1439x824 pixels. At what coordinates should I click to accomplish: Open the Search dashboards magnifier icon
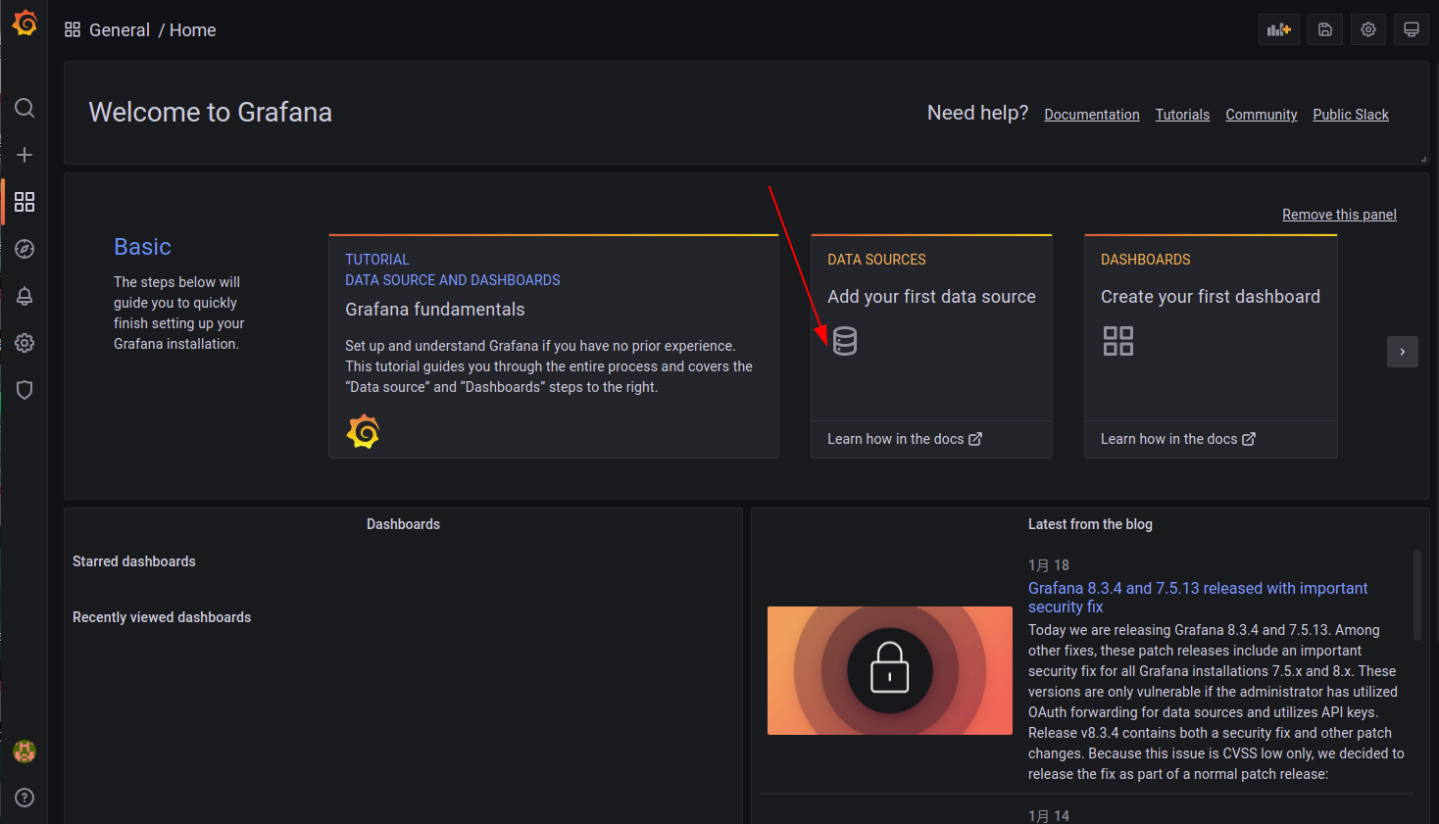point(25,108)
